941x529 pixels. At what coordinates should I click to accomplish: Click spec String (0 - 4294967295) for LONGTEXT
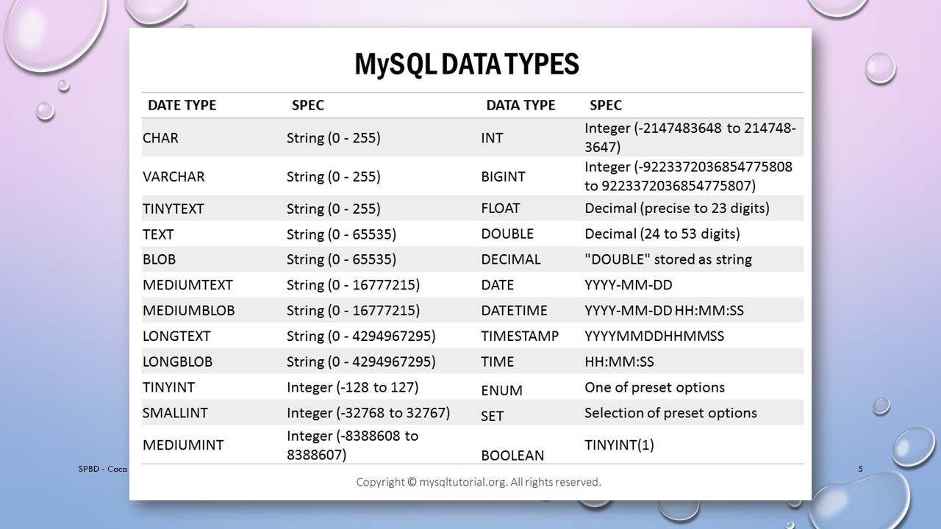361,337
